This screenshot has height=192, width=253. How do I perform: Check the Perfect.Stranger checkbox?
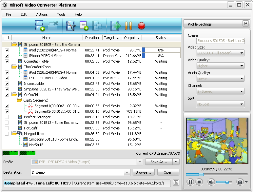[7, 117]
